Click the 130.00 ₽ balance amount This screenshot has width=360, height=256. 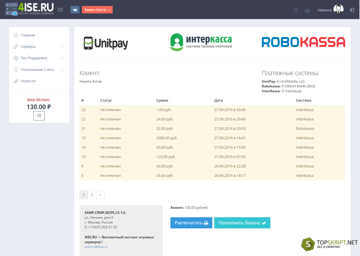pyautogui.click(x=39, y=107)
